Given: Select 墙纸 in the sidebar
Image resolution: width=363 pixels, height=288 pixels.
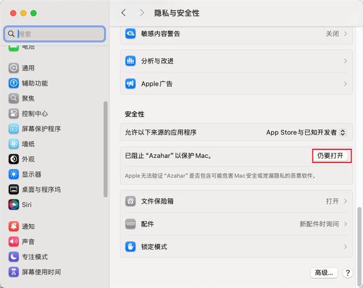Looking at the screenshot, I should pos(28,144).
